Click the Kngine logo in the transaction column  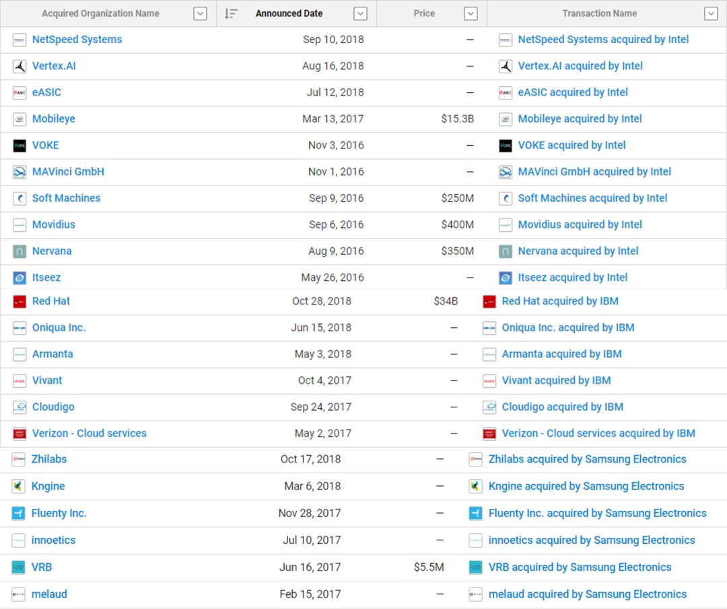coord(476,486)
